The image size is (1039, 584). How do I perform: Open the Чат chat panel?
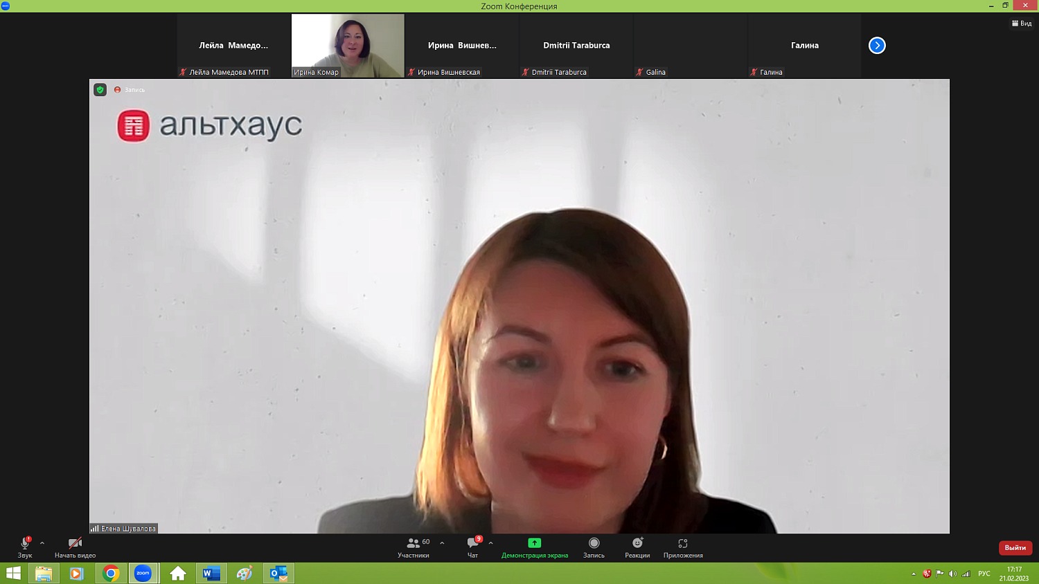[473, 547]
